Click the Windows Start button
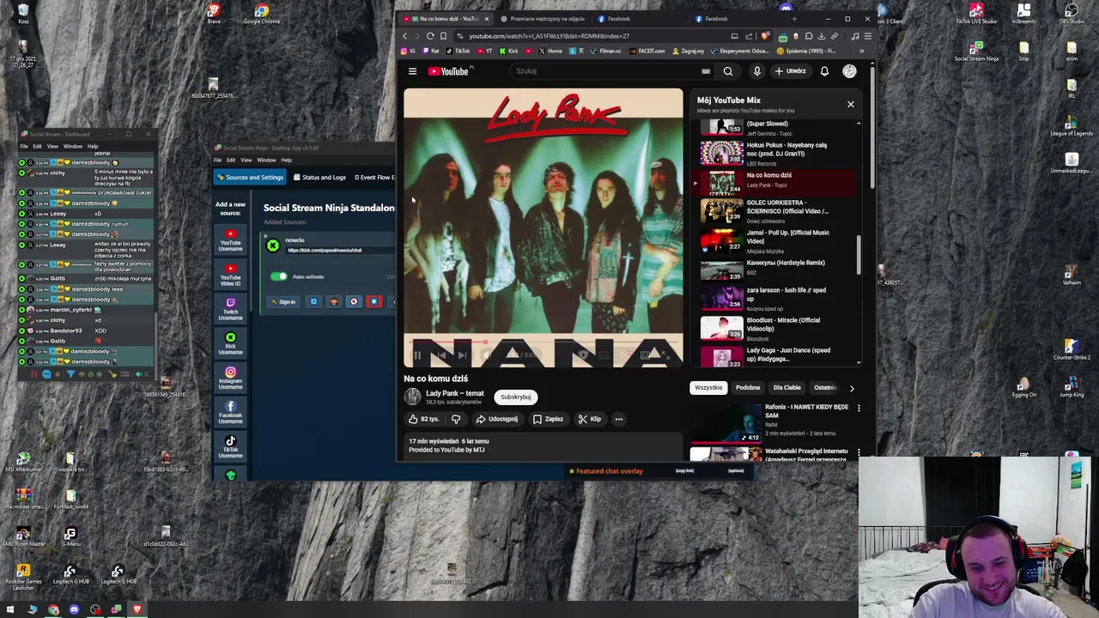Image resolution: width=1099 pixels, height=618 pixels. (11, 609)
